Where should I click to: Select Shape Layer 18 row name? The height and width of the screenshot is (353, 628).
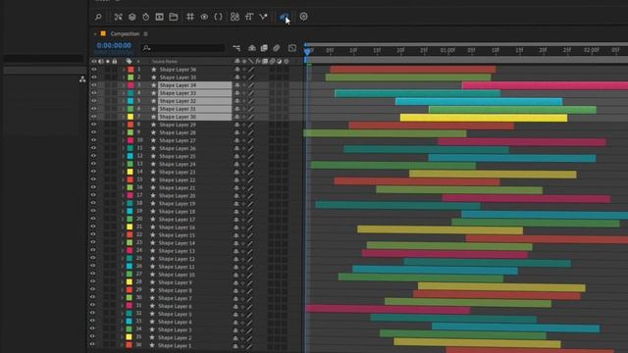[x=177, y=212]
